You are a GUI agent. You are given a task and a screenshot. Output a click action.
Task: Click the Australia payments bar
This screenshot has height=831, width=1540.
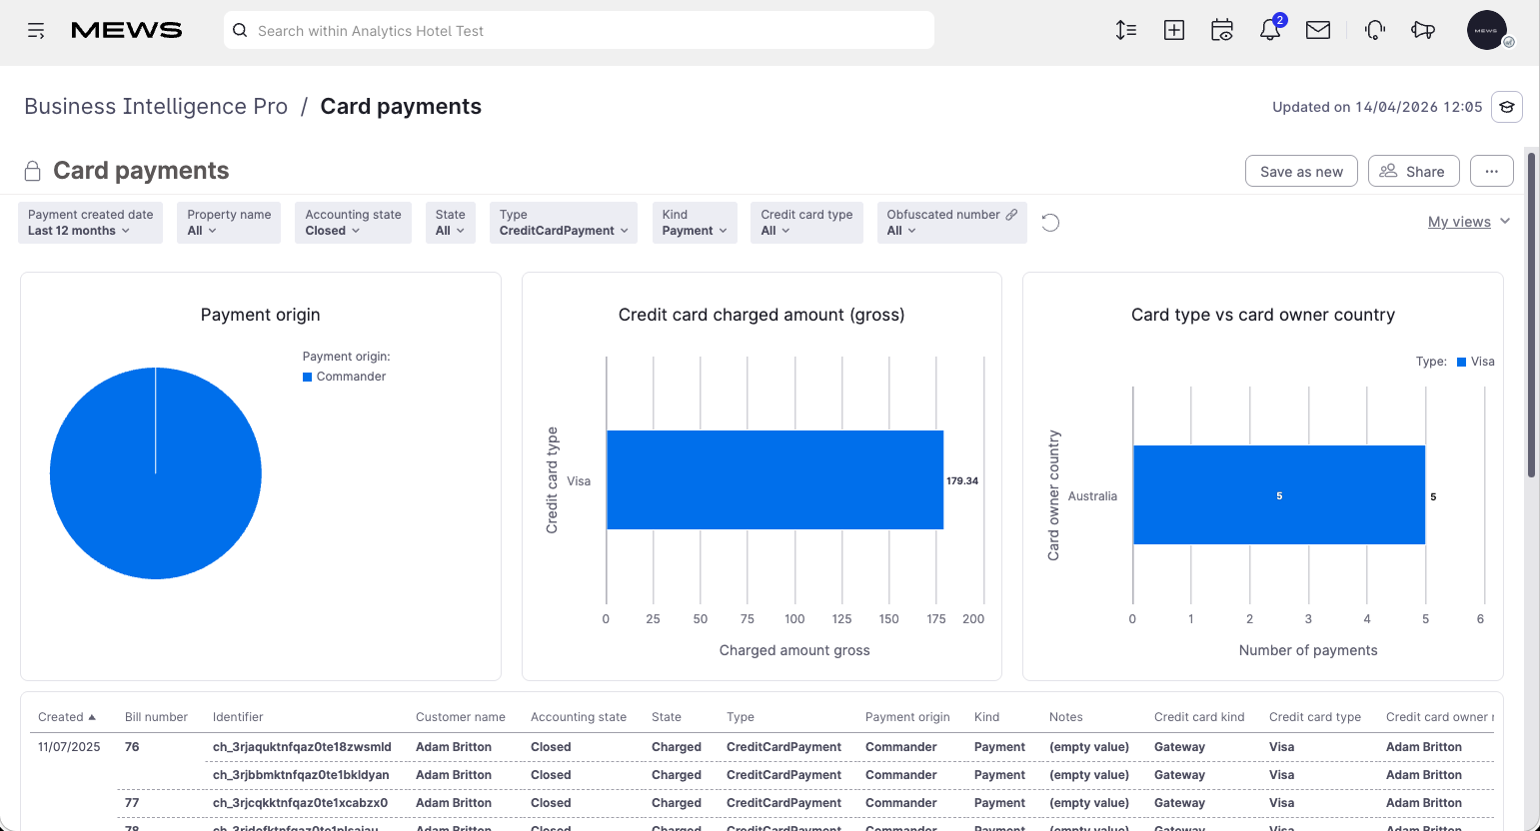[1279, 495]
